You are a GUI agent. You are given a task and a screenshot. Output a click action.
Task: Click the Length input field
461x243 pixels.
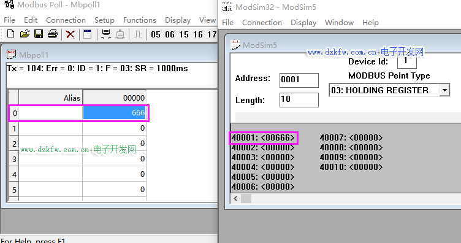pyautogui.click(x=299, y=100)
